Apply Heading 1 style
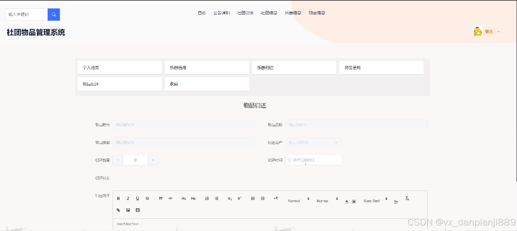 [184, 198]
